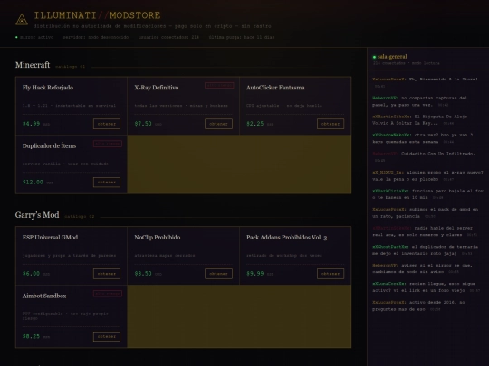Click the $2.25 price

point(255,124)
